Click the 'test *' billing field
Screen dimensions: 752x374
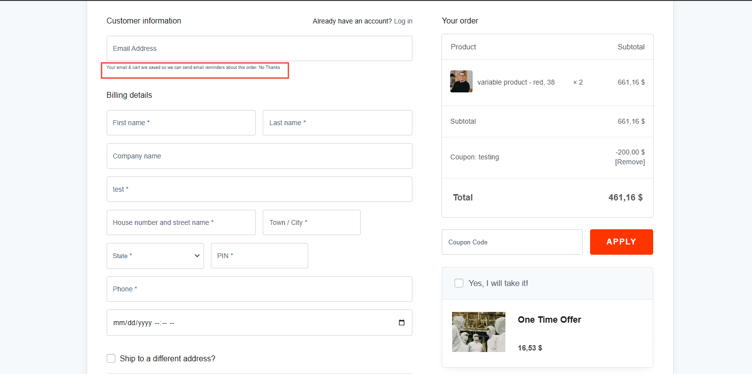tap(259, 189)
